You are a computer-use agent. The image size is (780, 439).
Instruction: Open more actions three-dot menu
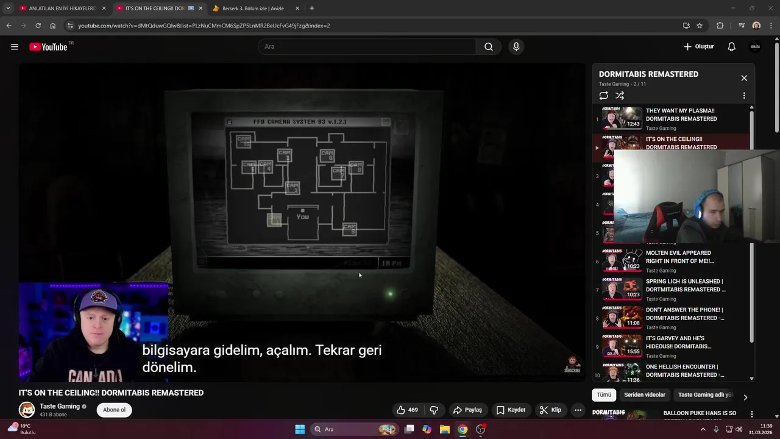[578, 410]
